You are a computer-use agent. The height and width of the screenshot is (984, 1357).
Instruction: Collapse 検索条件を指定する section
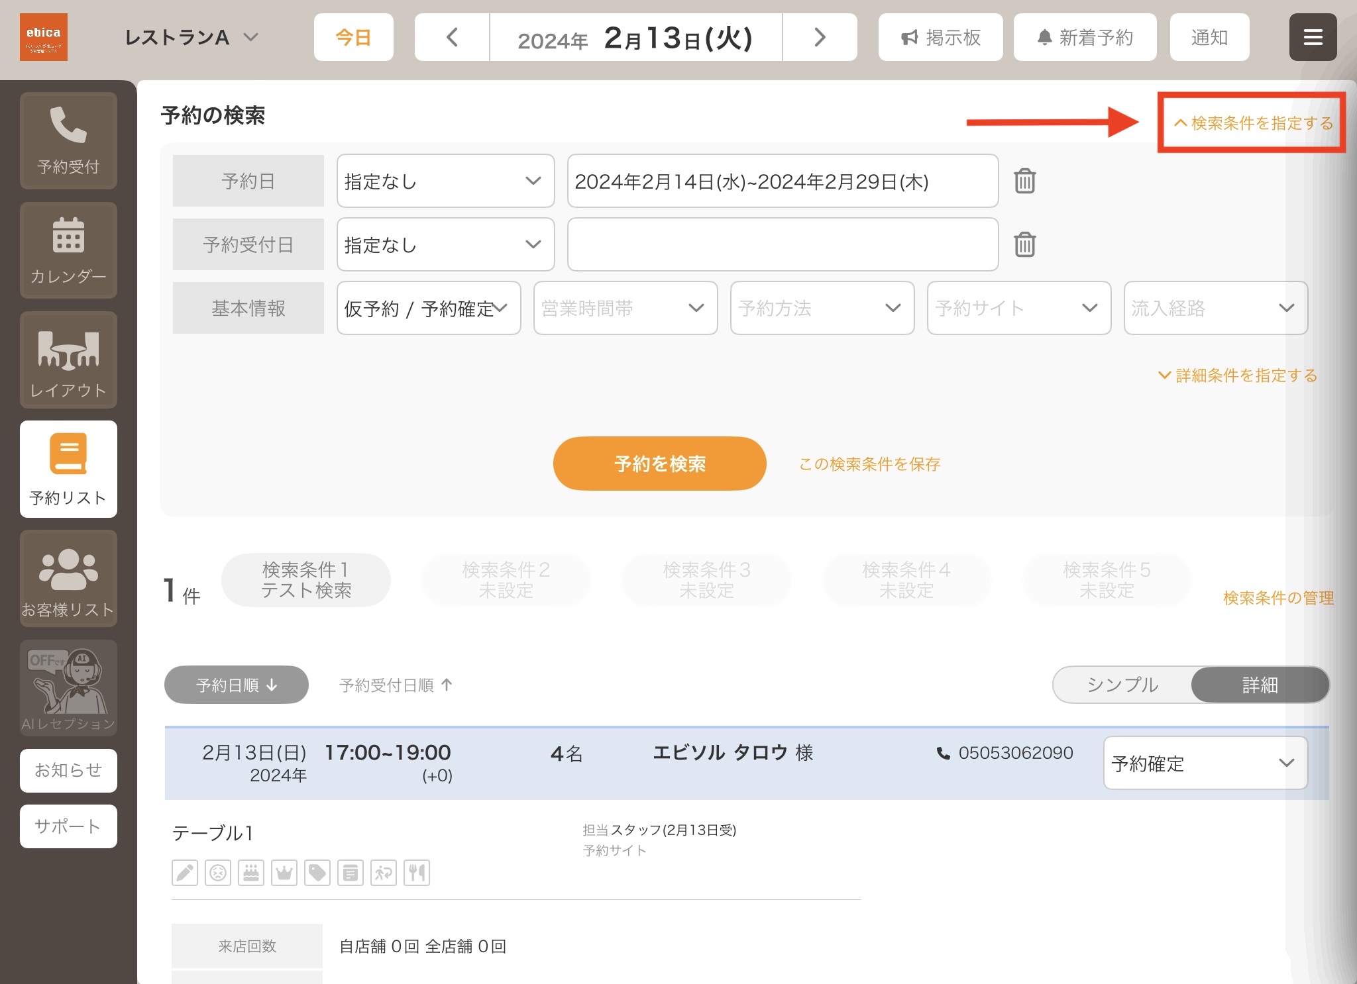1254,123
